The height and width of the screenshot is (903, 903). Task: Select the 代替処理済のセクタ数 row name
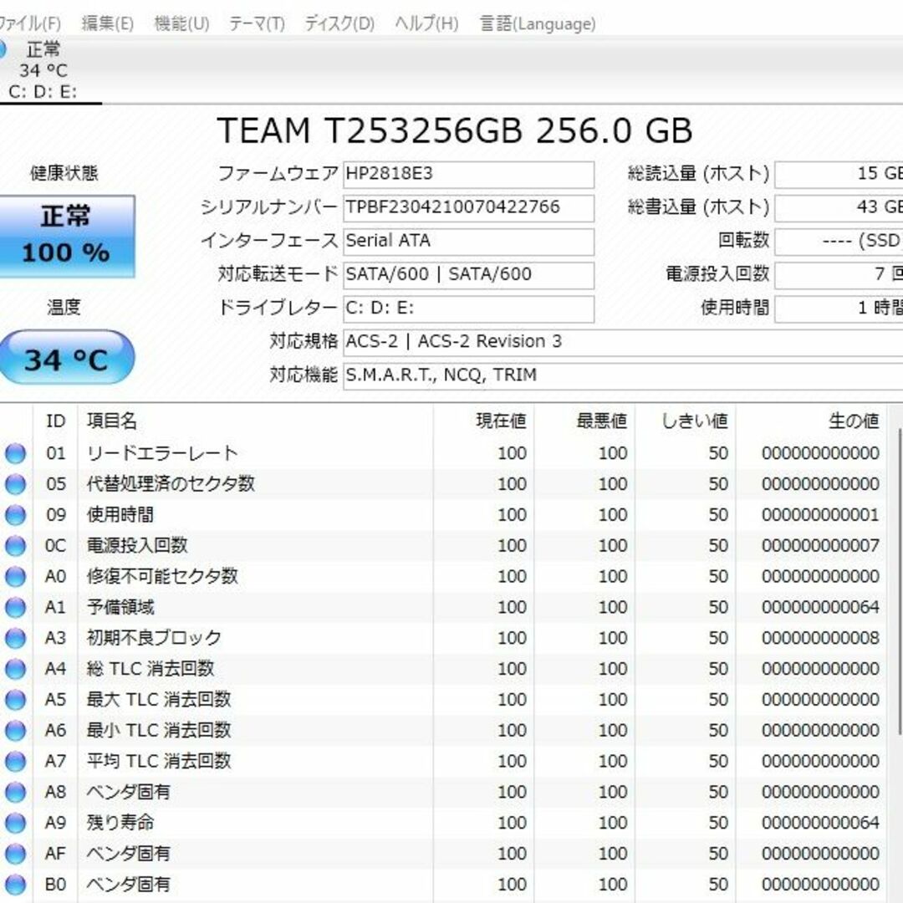coord(171,484)
